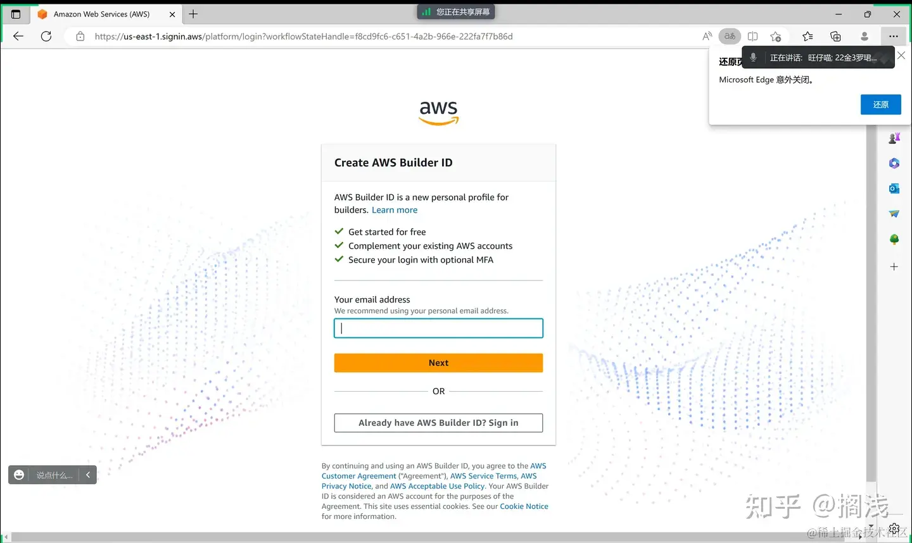Viewport: 912px width, 543px height.
Task: Open the browser profile icon in the toolbar
Action: (864, 36)
